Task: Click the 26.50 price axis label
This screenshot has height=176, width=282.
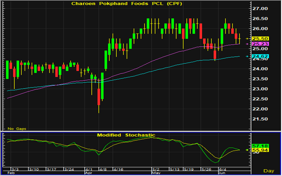Action: (260, 19)
